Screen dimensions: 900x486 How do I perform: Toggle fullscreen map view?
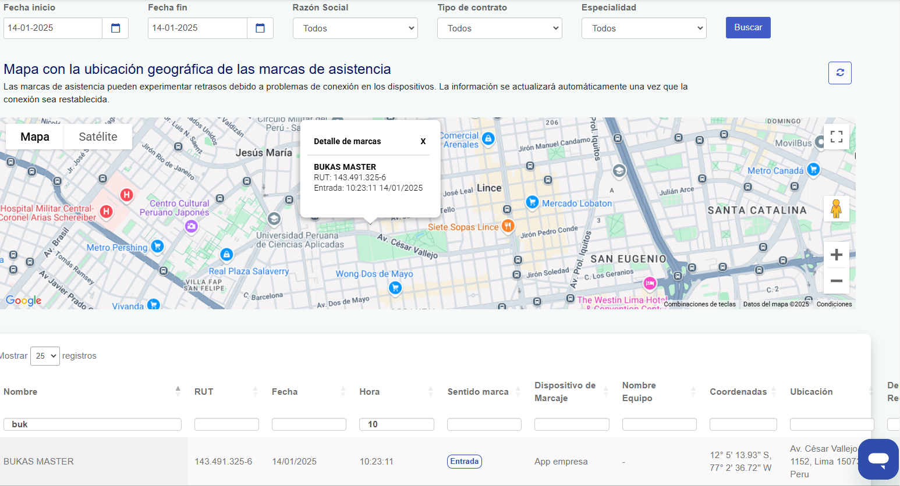pyautogui.click(x=836, y=137)
